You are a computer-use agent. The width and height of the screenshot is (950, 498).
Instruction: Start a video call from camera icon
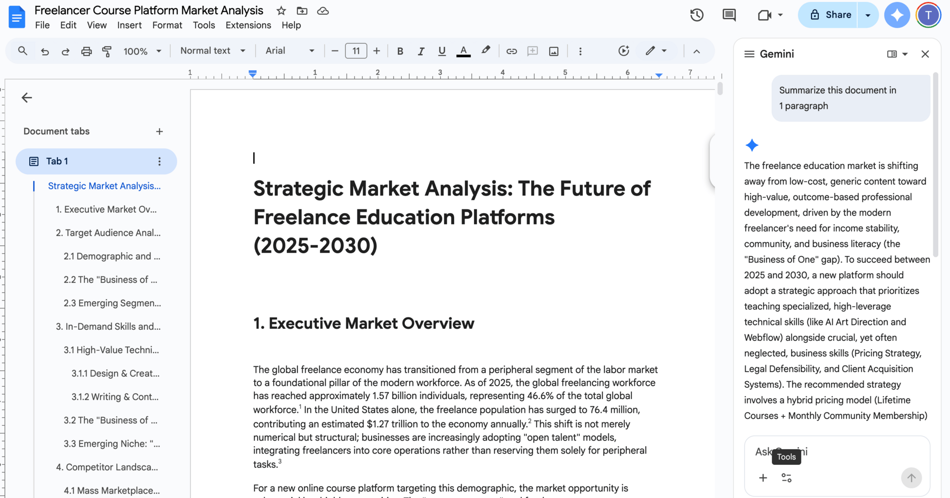tap(764, 15)
